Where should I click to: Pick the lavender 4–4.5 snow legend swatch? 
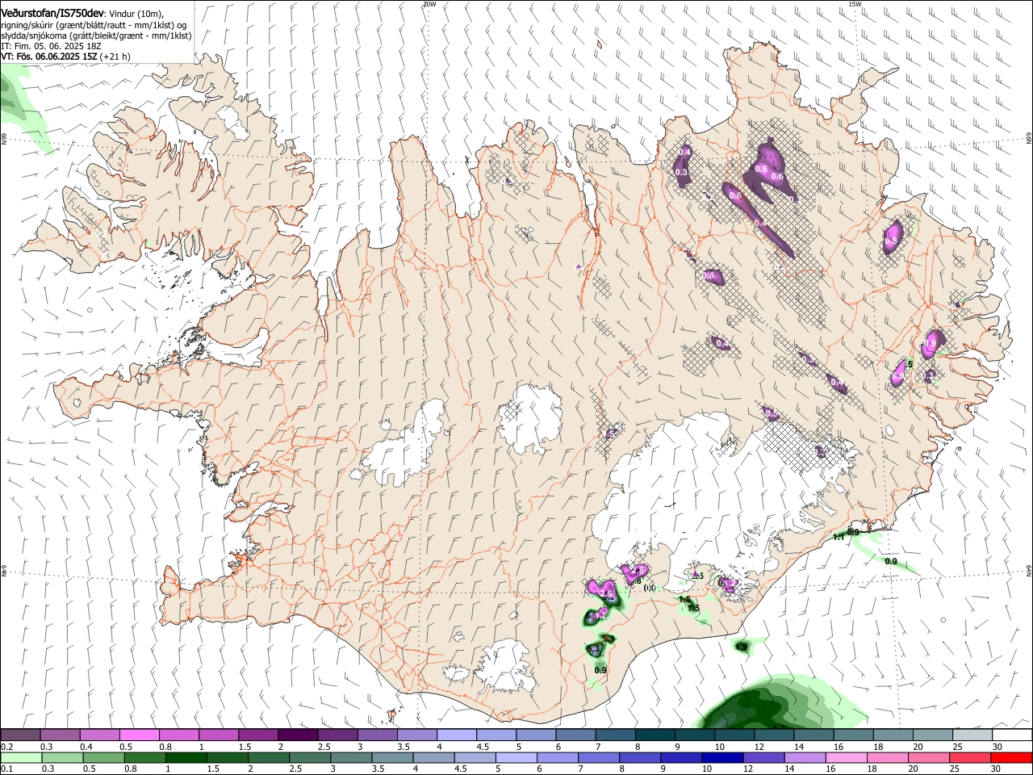pos(457,735)
